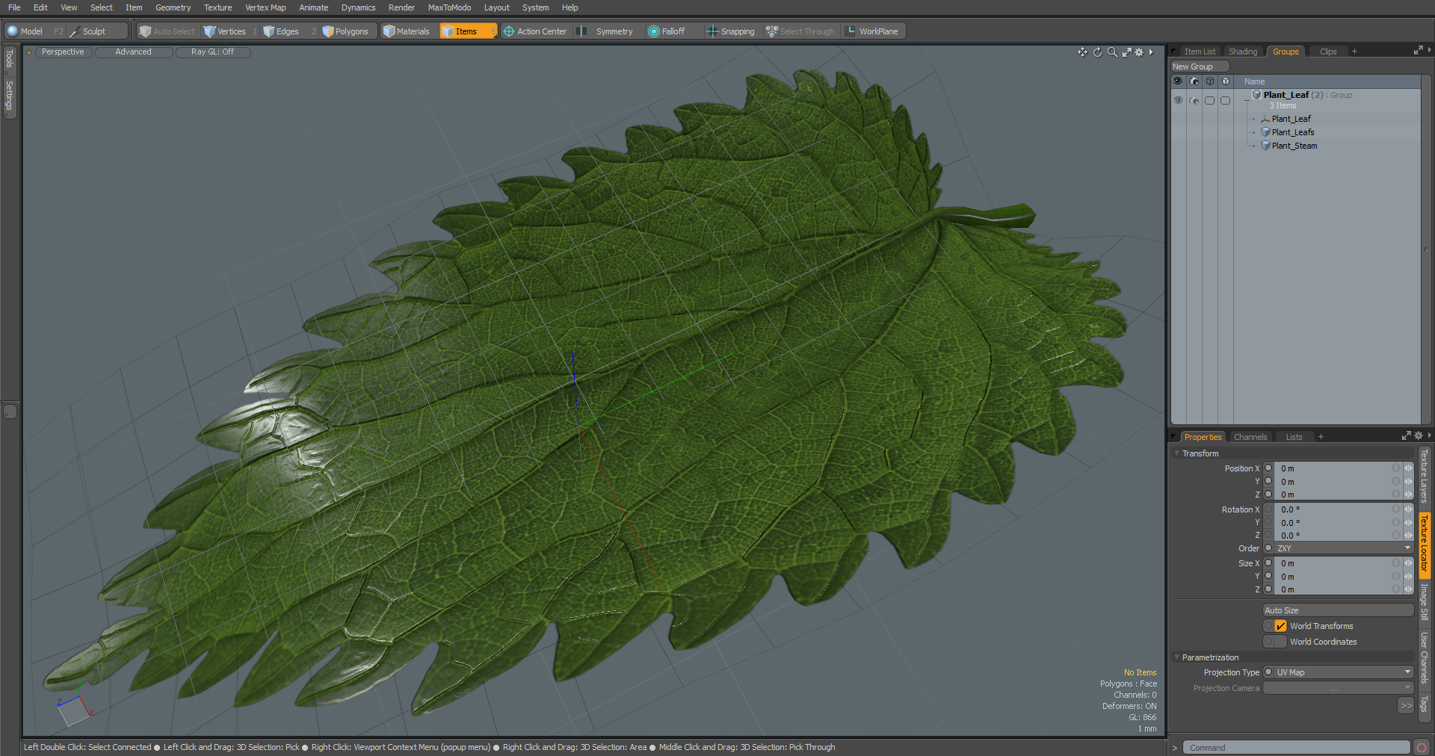Click the Auto Size button
1435x756 pixels.
pos(1338,610)
